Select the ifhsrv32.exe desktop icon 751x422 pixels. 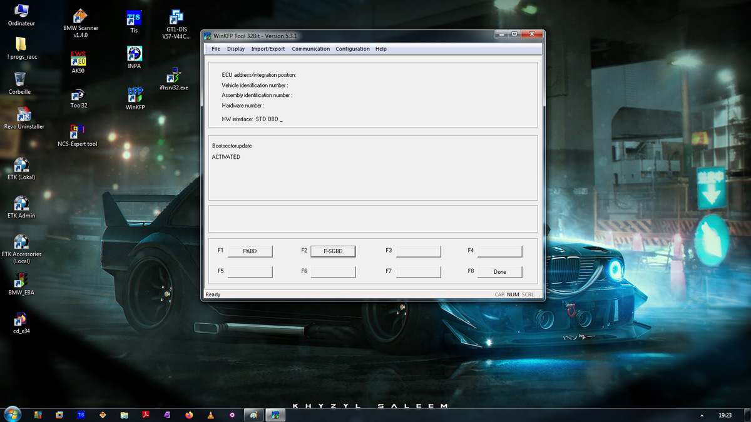pyautogui.click(x=174, y=79)
